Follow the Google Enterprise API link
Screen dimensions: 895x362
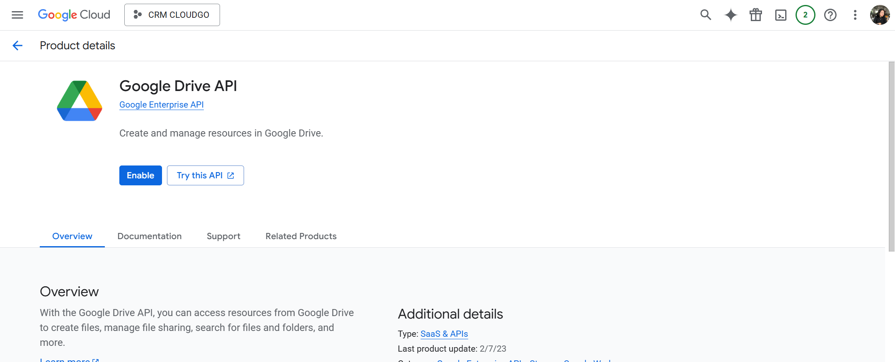(161, 105)
